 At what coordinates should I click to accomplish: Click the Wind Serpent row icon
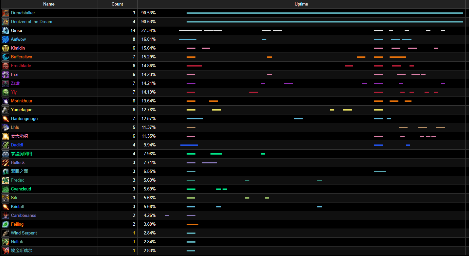click(6, 233)
